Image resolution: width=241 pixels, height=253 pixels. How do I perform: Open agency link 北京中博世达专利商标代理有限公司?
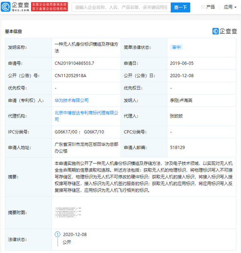click(86, 116)
